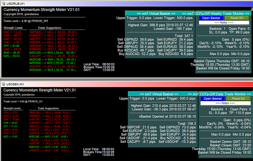Click Basket Opens Thursday GMT: 08:10
The width and height of the screenshot is (253, 161).
click(221, 61)
